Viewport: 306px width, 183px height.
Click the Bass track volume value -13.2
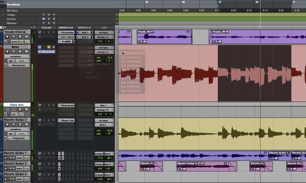[110, 58]
